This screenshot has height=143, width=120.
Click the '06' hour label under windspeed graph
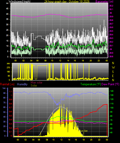pos(37,61)
